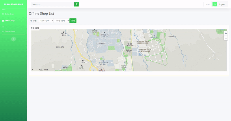Focus the Search for... input field
The height and width of the screenshot is (121, 231).
(x=53, y=4)
